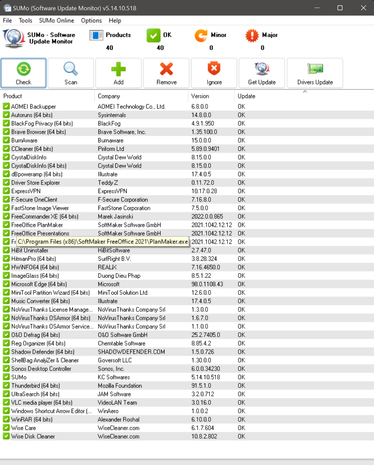
Task: Select the FreeOffice Presentations product
Action: click(x=40, y=233)
